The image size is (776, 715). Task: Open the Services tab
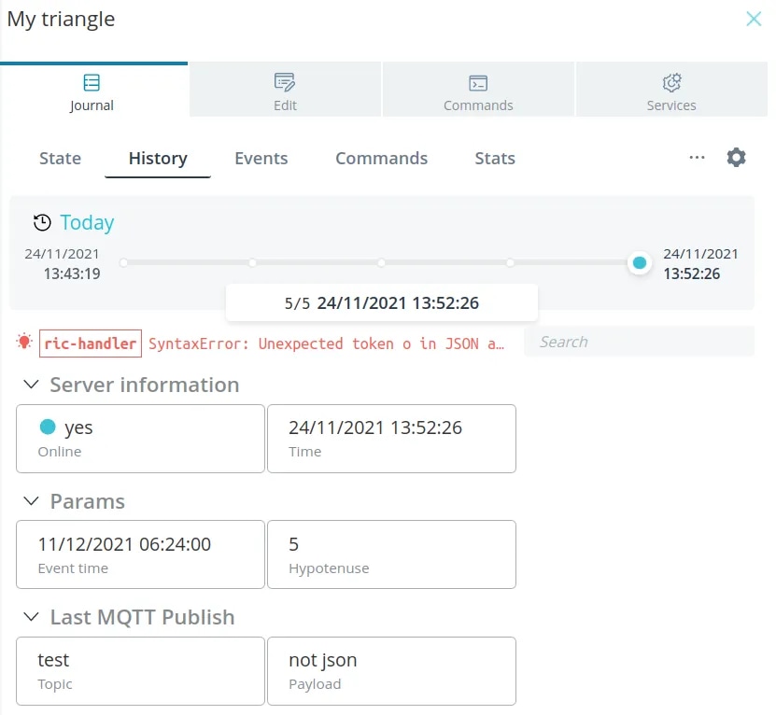click(x=671, y=90)
